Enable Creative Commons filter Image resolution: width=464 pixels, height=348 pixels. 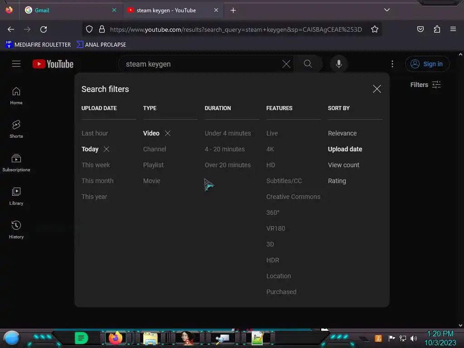(293, 197)
